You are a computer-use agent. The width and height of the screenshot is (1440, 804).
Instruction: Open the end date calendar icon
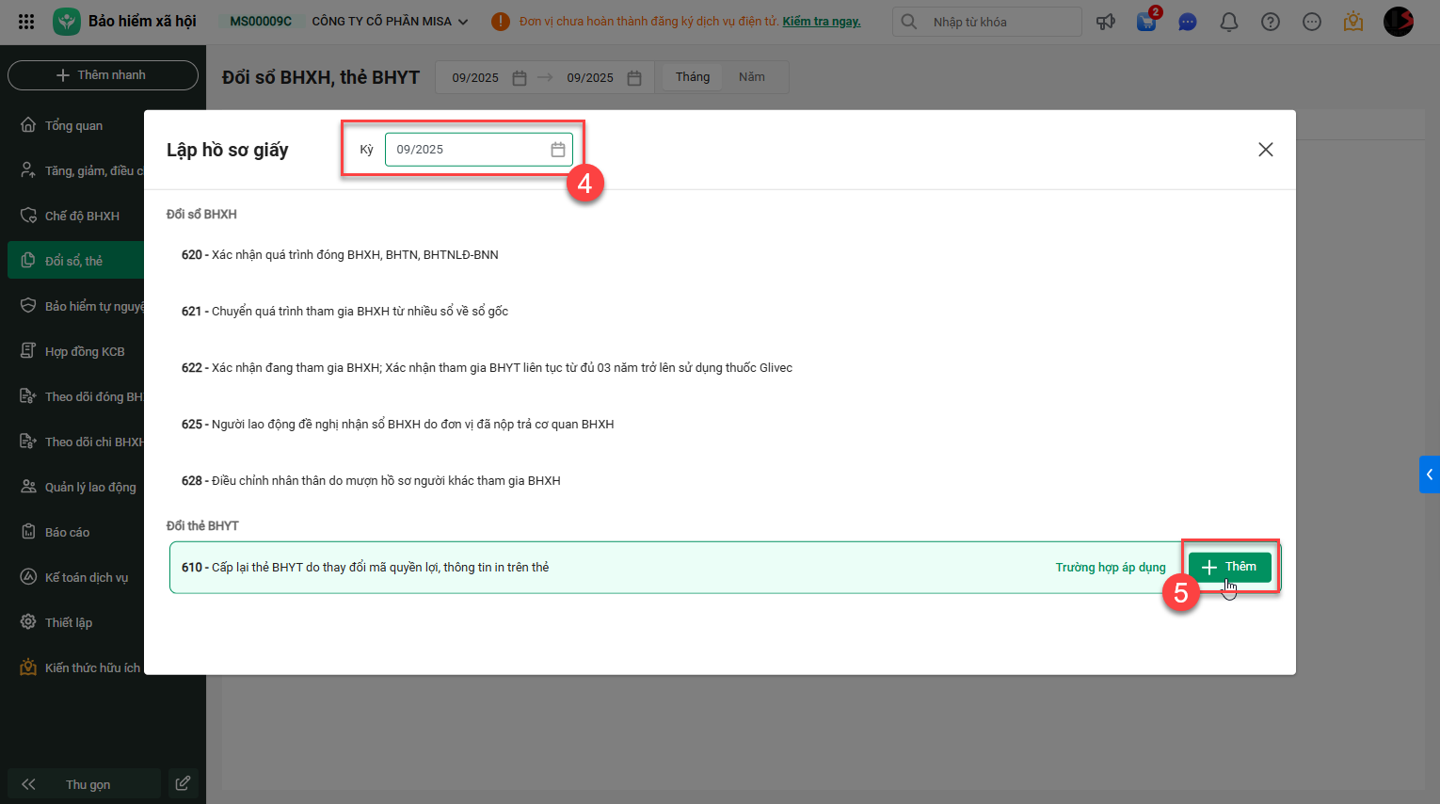[634, 78]
